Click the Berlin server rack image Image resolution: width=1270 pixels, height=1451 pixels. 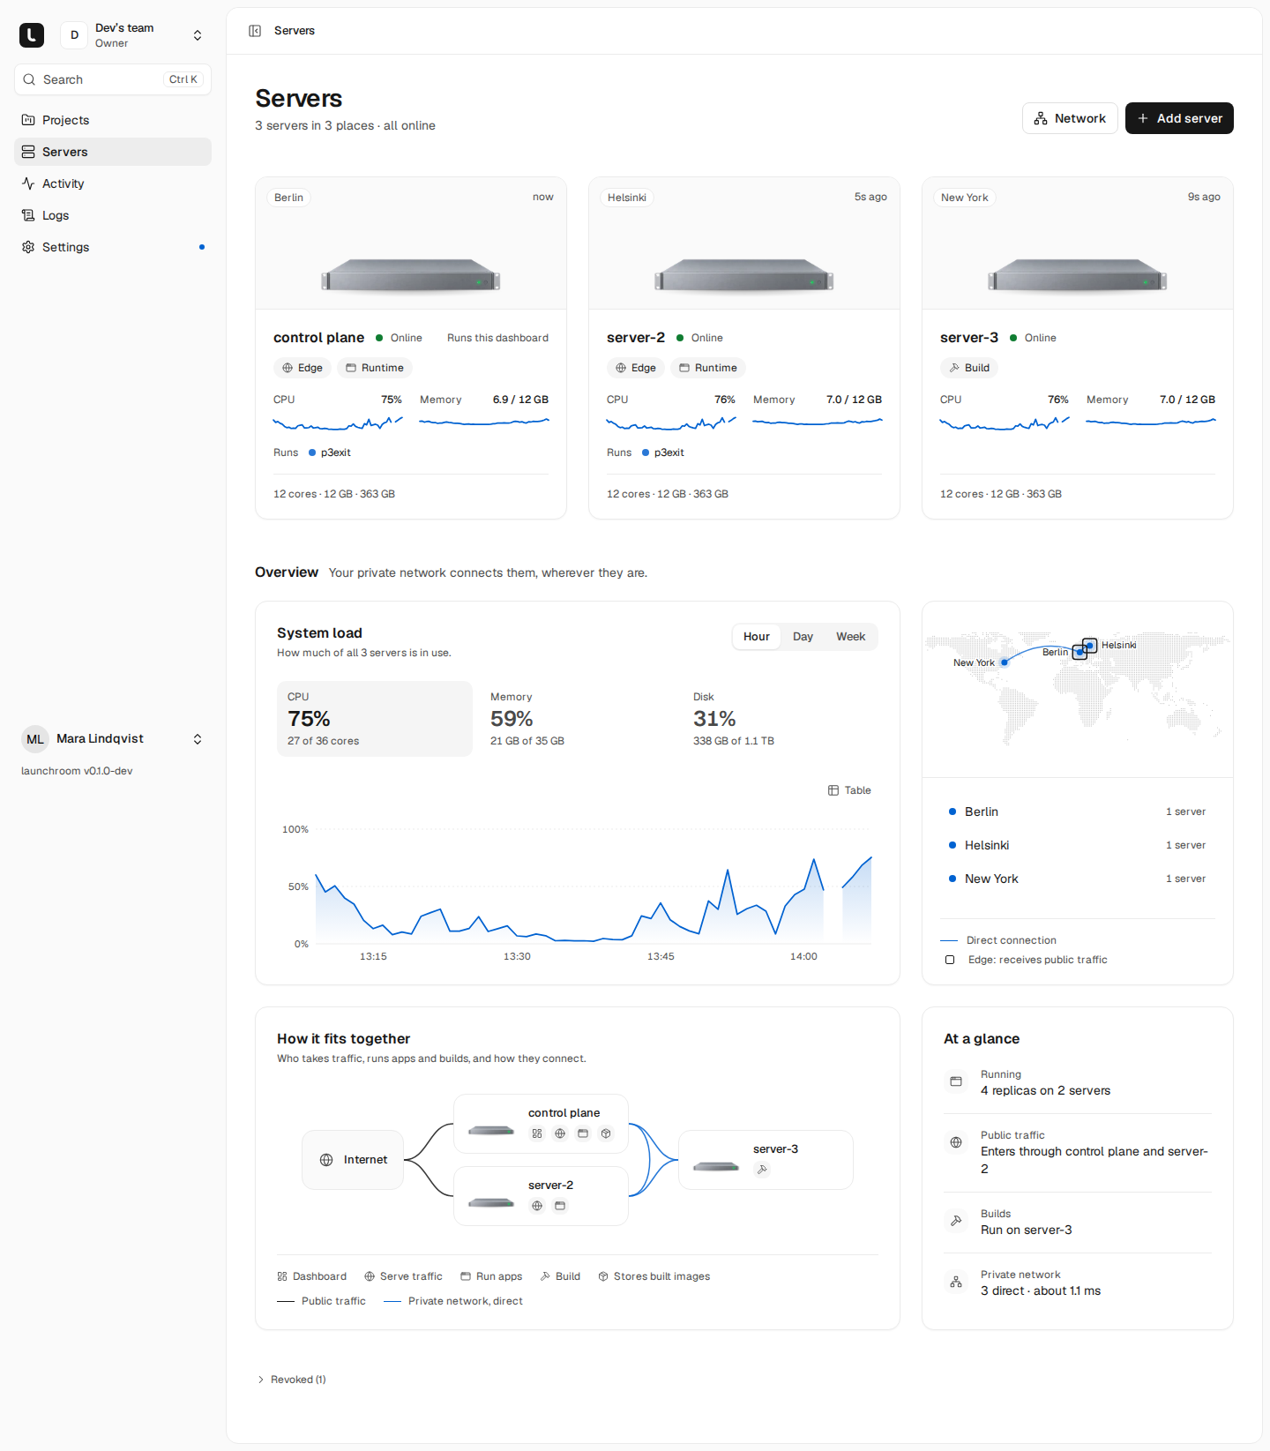(411, 275)
